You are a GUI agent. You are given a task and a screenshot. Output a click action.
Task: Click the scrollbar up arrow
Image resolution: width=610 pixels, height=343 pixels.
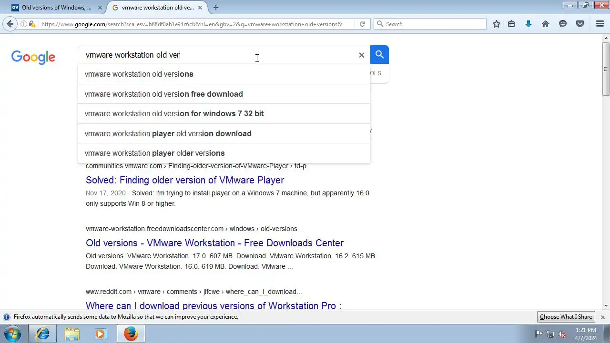coord(606,38)
